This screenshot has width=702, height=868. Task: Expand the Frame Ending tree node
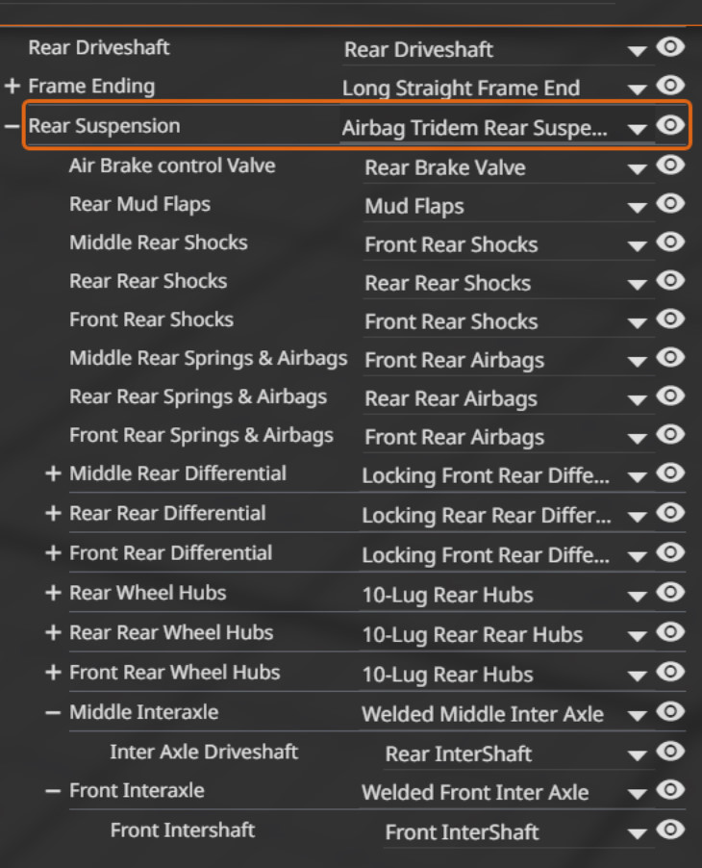pyautogui.click(x=13, y=87)
